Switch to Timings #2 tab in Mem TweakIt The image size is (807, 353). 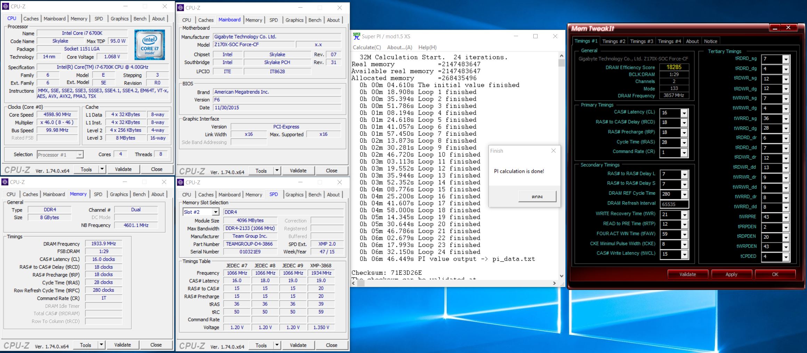click(x=614, y=41)
